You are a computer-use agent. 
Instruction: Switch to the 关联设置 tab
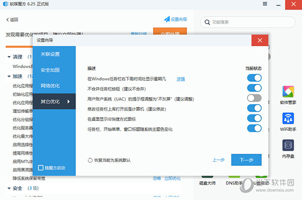(54, 54)
